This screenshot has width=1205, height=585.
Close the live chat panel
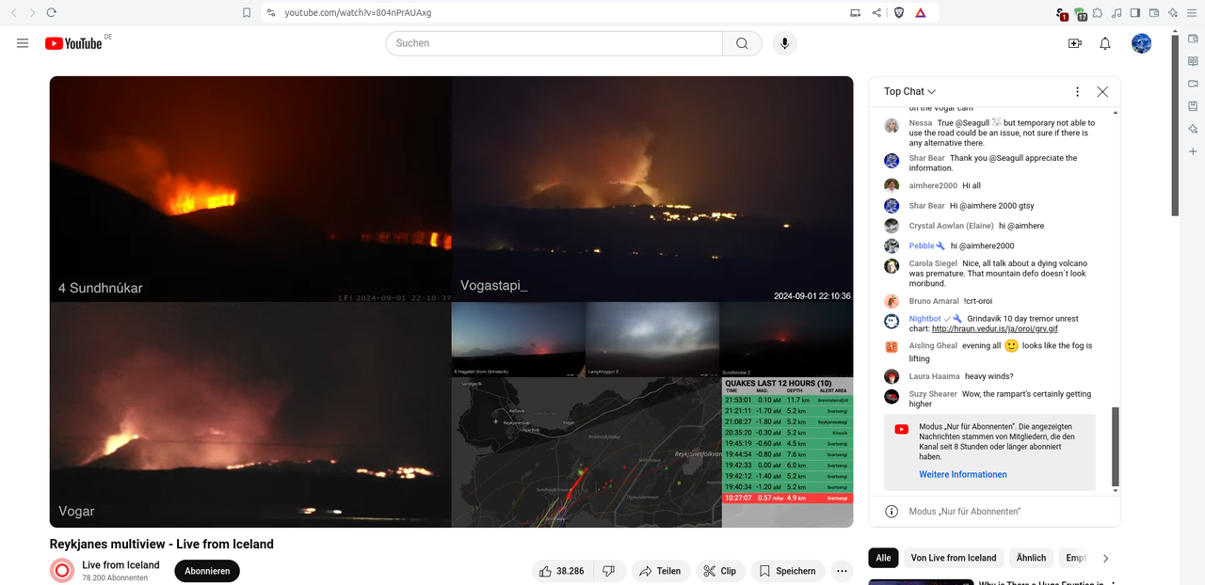coord(1102,91)
